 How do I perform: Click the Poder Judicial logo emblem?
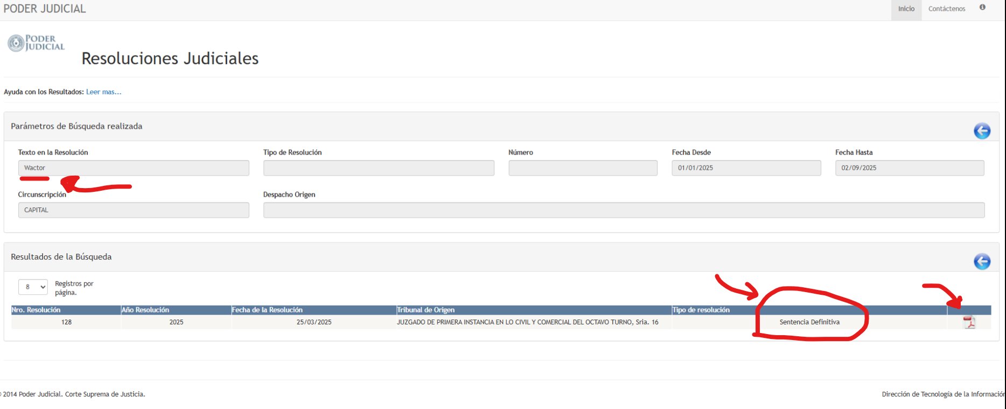click(x=16, y=43)
